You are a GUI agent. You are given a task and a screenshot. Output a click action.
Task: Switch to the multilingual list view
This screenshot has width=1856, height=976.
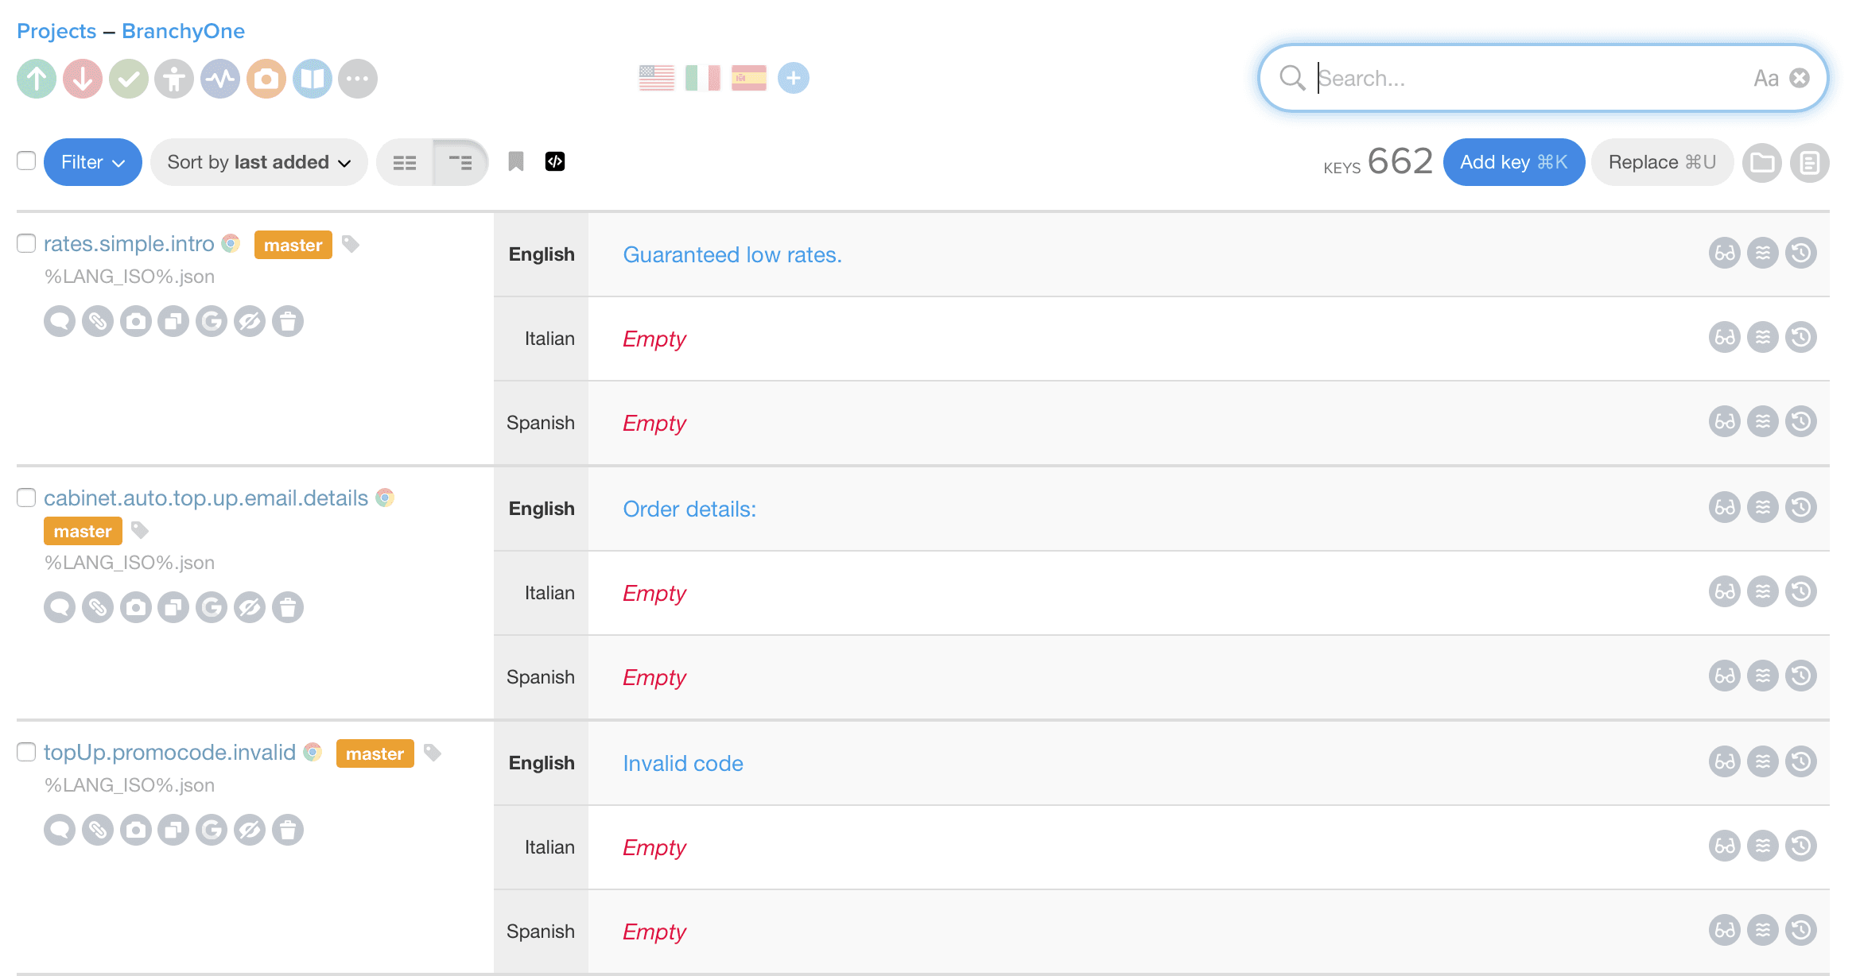tap(460, 162)
